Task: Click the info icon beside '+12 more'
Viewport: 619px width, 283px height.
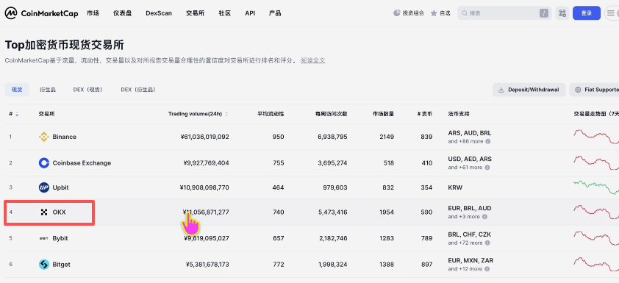Action: point(487,269)
